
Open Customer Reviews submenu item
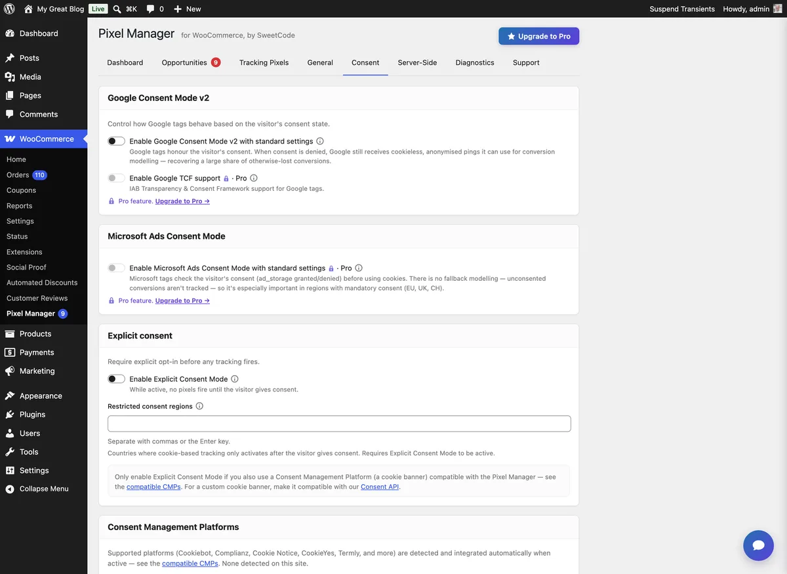click(37, 298)
